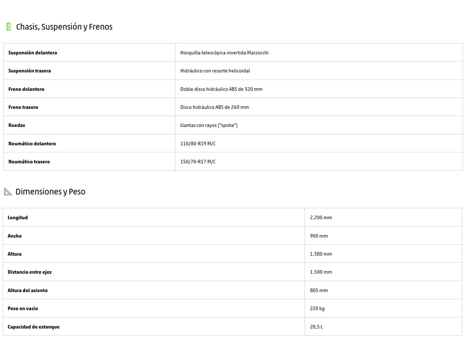
Task: Click the Peso en vacío label
Action: coord(23,309)
